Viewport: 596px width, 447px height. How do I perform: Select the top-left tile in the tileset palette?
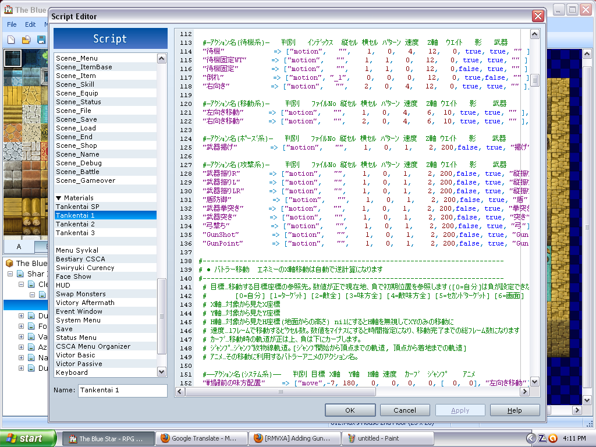coord(12,58)
